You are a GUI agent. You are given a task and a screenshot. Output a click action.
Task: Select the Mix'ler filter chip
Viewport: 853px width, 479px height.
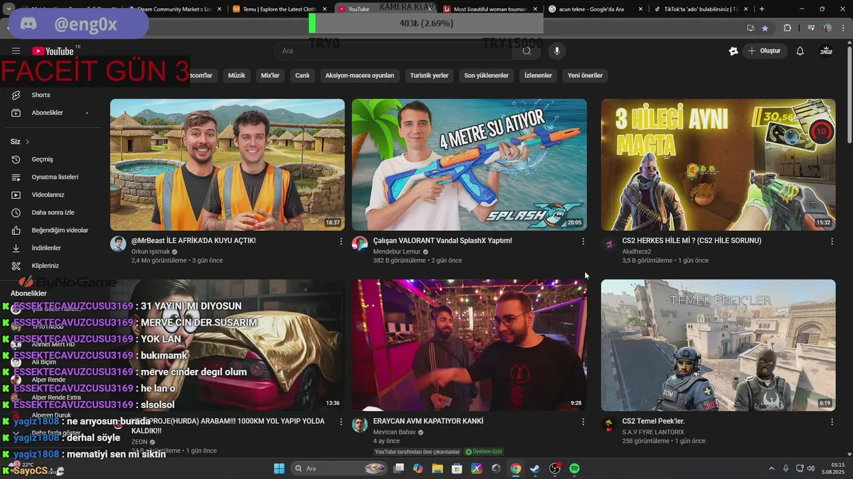click(270, 75)
